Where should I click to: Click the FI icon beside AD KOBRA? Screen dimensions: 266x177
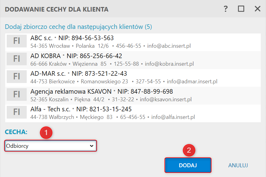[17, 59]
